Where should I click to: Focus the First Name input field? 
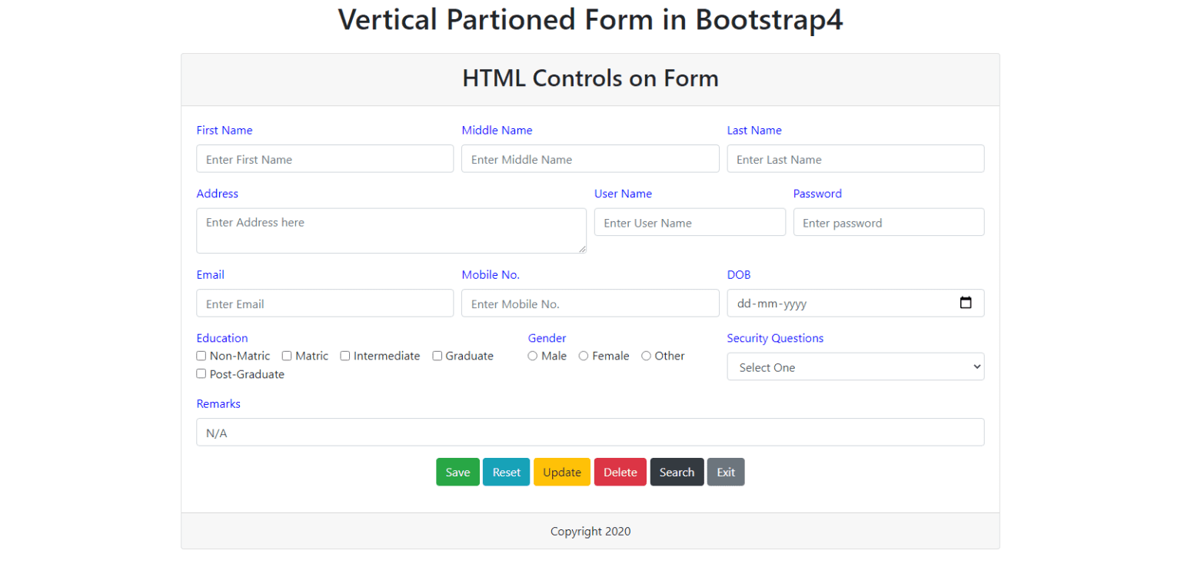click(x=325, y=159)
